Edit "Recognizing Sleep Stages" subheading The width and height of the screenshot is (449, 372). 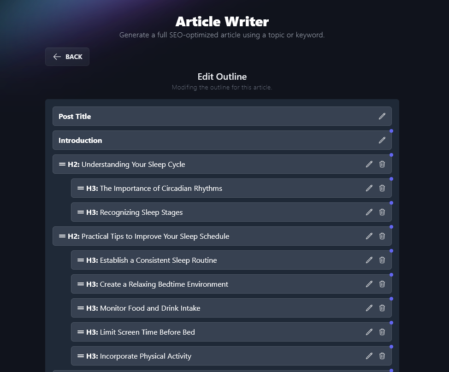[369, 212]
